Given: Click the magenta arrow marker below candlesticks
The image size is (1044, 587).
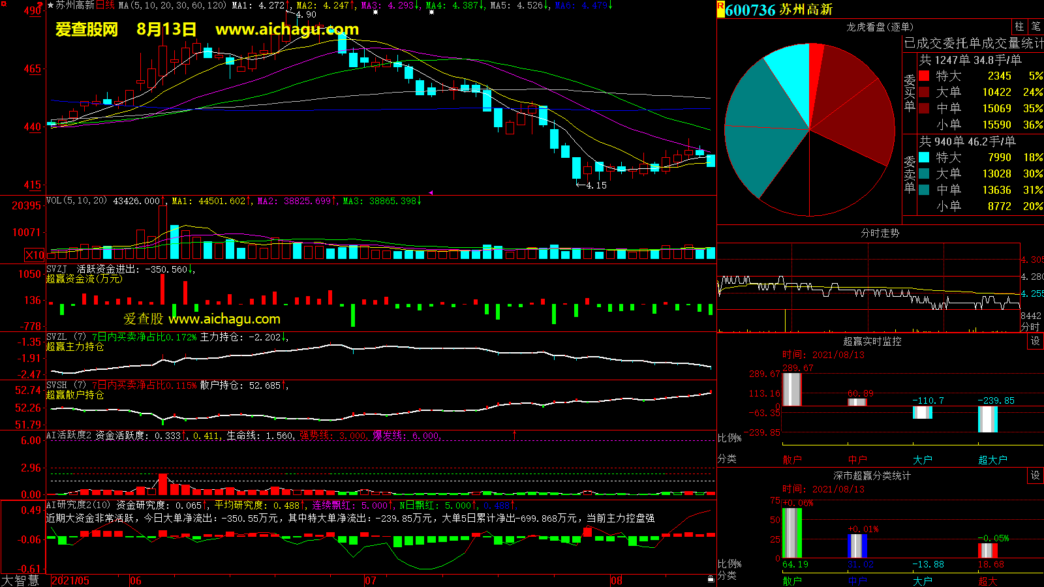Looking at the screenshot, I should [x=431, y=192].
